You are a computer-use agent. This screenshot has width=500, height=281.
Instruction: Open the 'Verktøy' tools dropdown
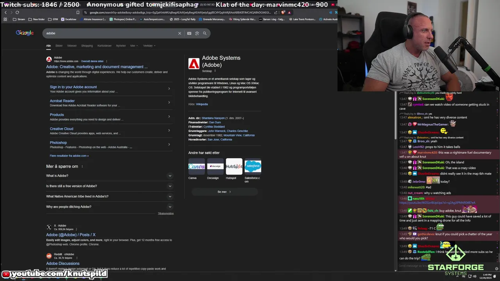(149, 46)
